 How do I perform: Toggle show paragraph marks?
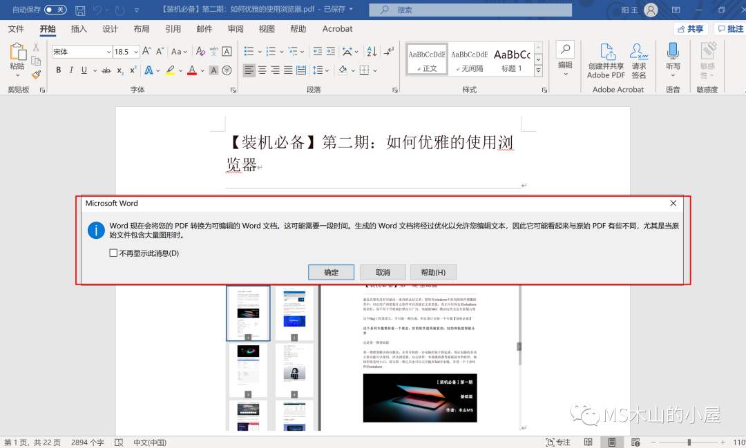pyautogui.click(x=389, y=51)
